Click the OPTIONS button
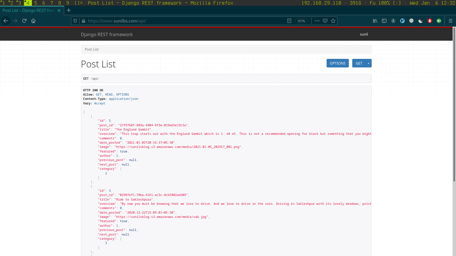The image size is (456, 256). click(x=337, y=63)
